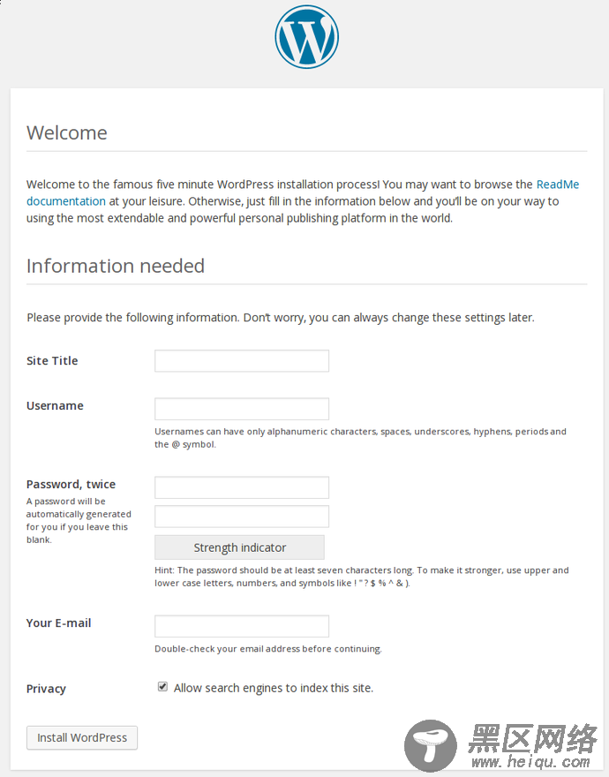Screen dimensions: 609x777
Task: Click the Install WordPress button
Action: click(x=82, y=738)
